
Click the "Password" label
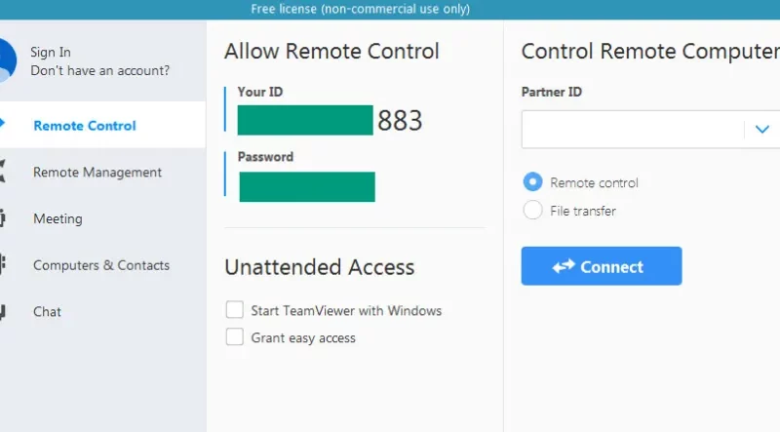coord(265,157)
